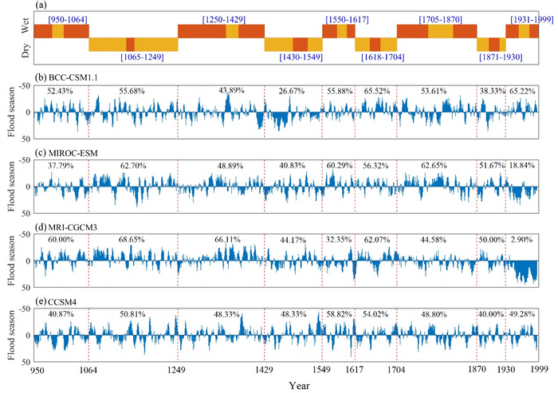Select the 38.33% percentage label
558x393 pixels.
click(x=493, y=91)
